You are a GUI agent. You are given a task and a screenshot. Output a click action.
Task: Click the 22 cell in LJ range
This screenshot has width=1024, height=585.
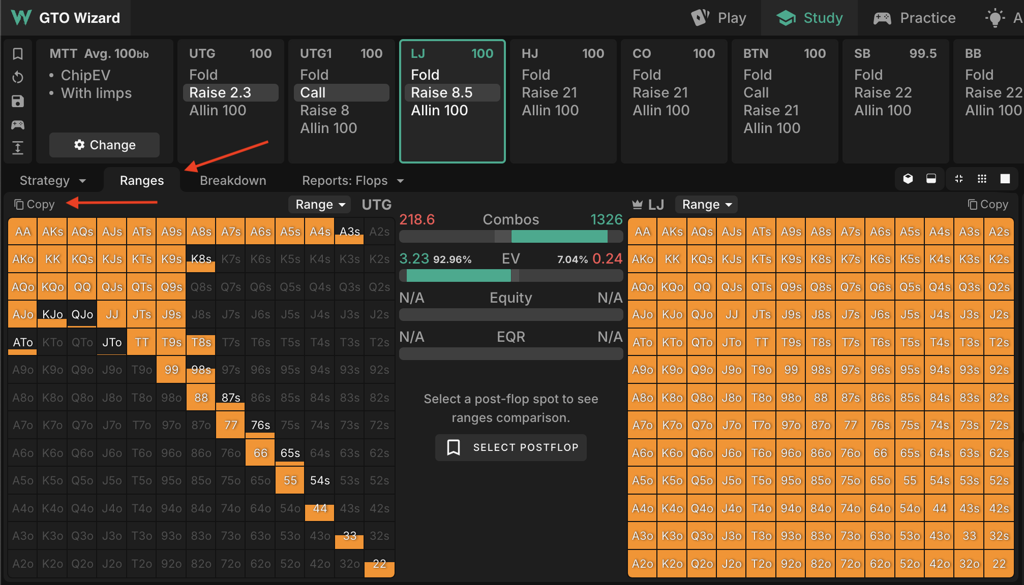pyautogui.click(x=999, y=564)
